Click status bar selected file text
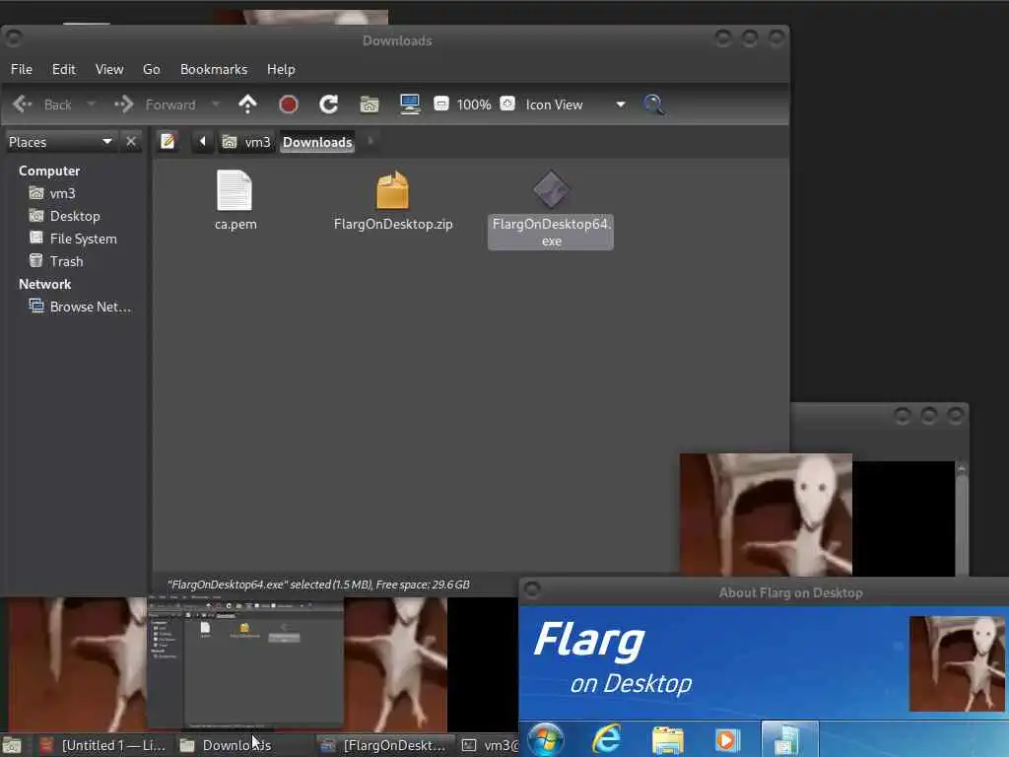The image size is (1009, 757). click(318, 585)
